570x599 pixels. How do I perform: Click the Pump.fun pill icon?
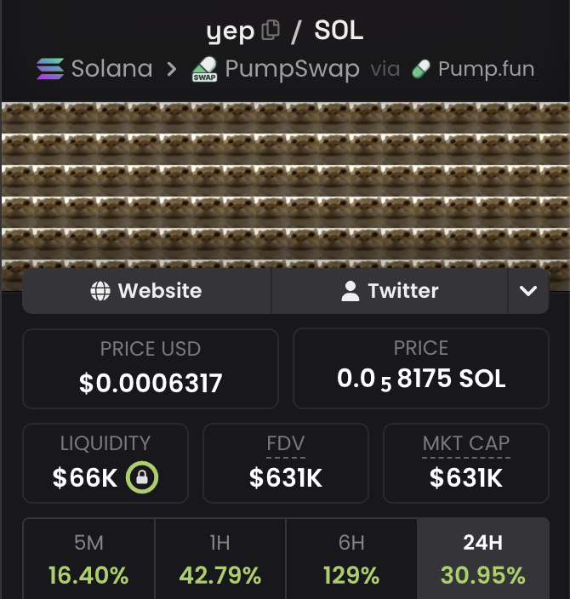[x=421, y=69]
